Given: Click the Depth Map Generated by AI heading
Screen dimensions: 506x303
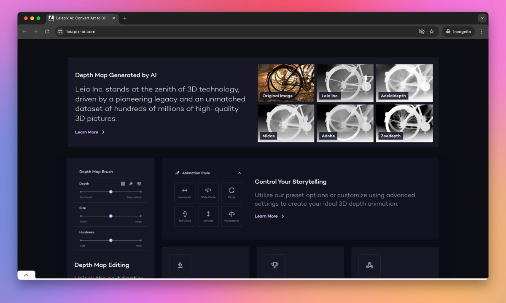Looking at the screenshot, I should pyautogui.click(x=116, y=75).
